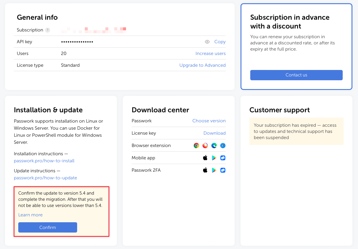The width and height of the screenshot is (358, 249).
Task: Open the Microsoft Edge extension download
Action: tap(214, 145)
